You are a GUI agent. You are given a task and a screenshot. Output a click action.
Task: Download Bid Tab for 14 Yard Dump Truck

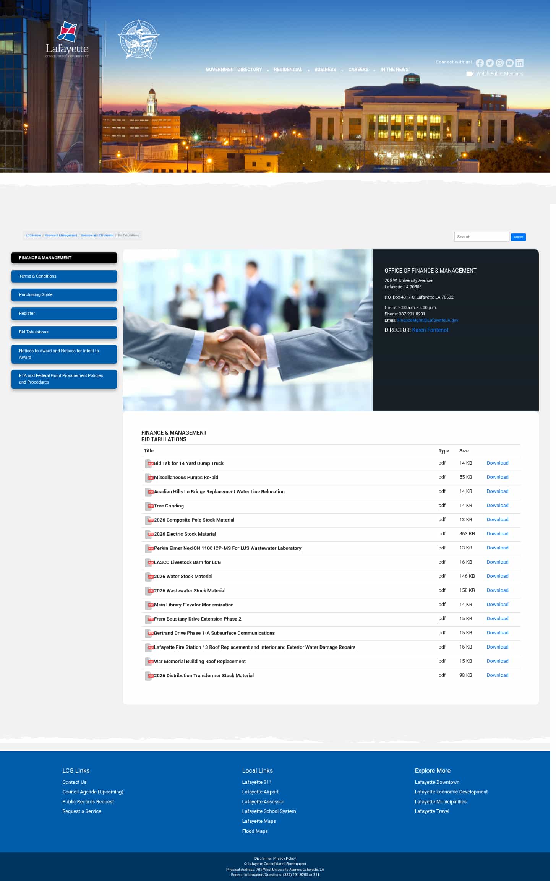point(498,463)
